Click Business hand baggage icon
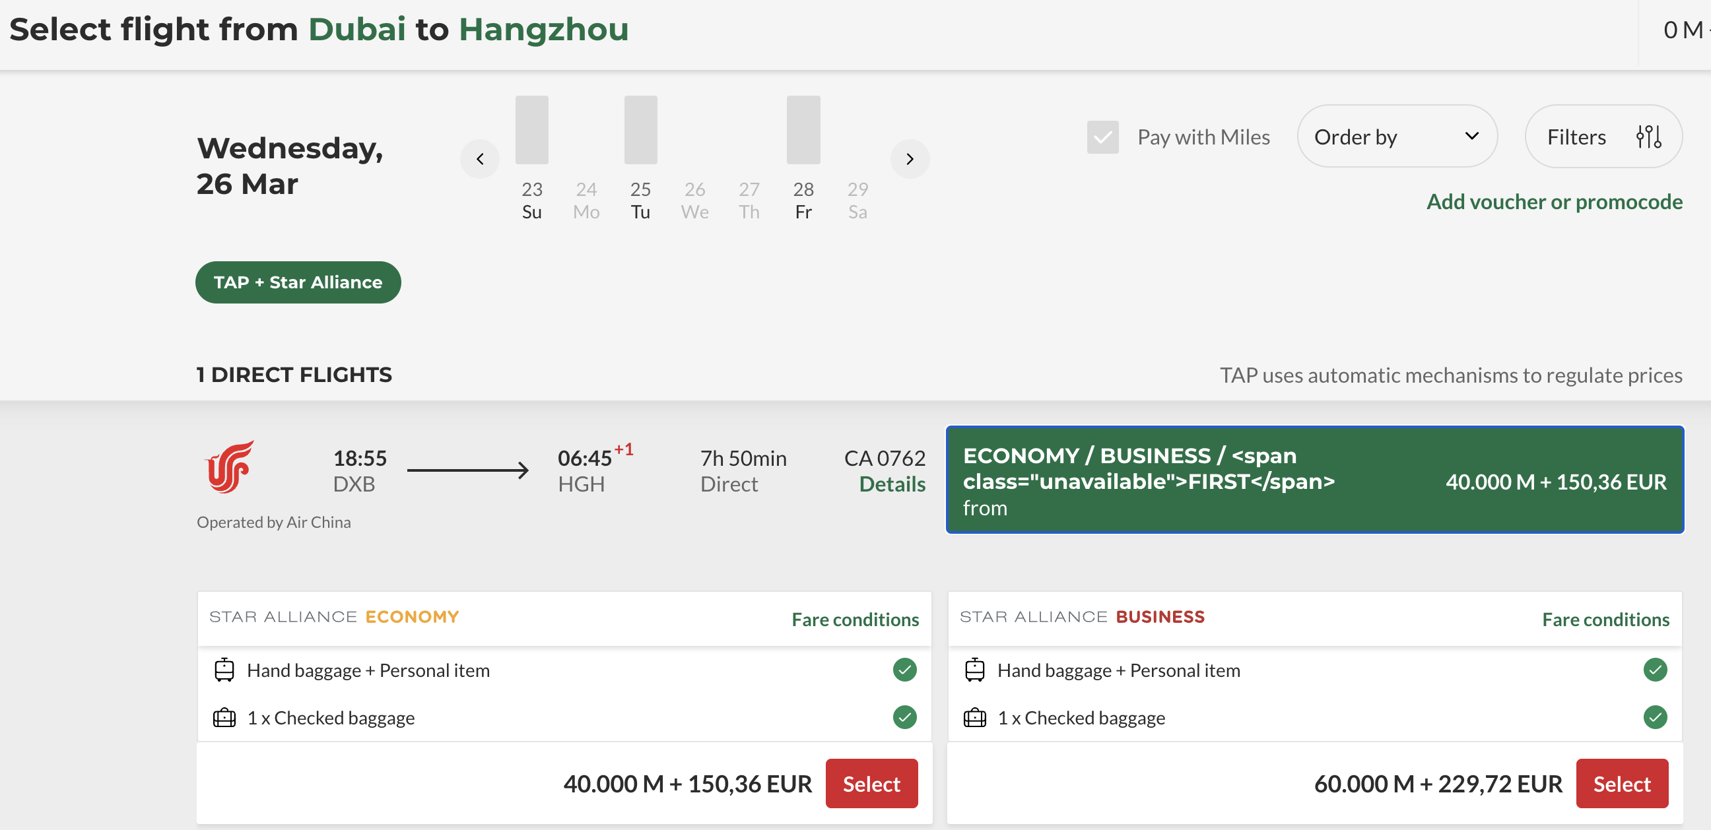 tap(974, 670)
